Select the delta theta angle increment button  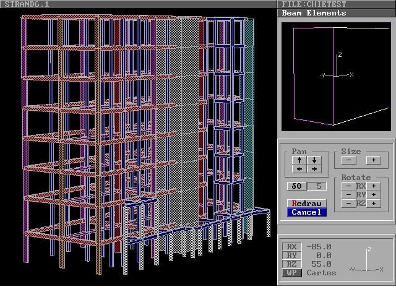[296, 186]
